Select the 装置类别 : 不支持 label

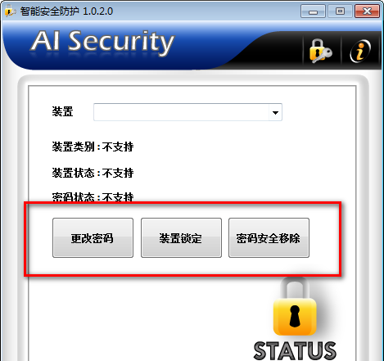click(x=93, y=147)
